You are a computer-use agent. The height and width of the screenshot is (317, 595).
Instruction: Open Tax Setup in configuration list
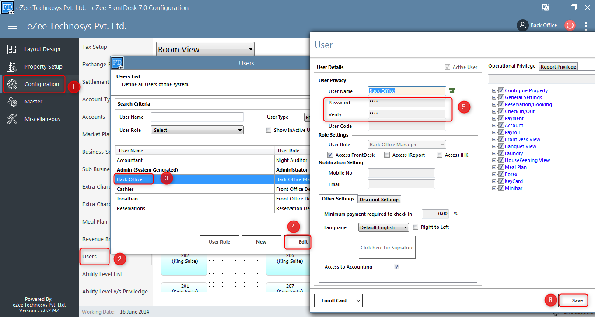(x=94, y=47)
